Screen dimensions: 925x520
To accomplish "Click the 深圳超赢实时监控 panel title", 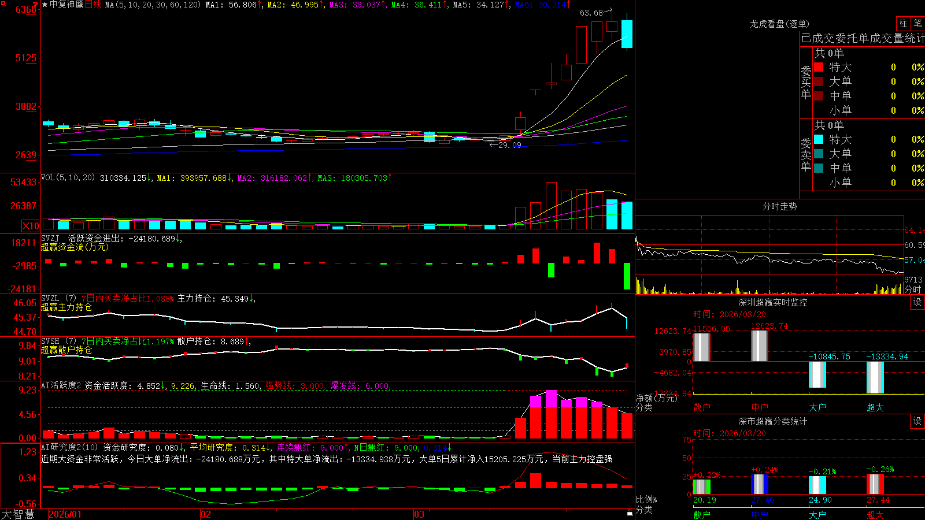I will 772,302.
